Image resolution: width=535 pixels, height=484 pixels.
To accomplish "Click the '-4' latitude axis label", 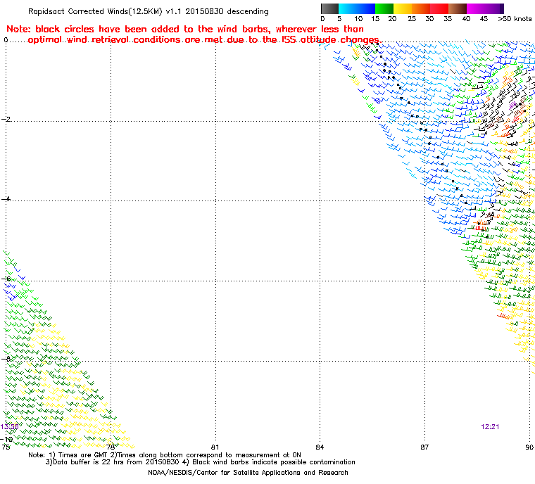I will [6, 199].
